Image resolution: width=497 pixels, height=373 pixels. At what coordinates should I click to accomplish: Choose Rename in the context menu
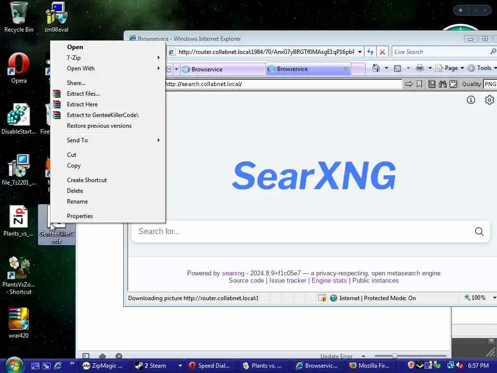tap(108, 202)
